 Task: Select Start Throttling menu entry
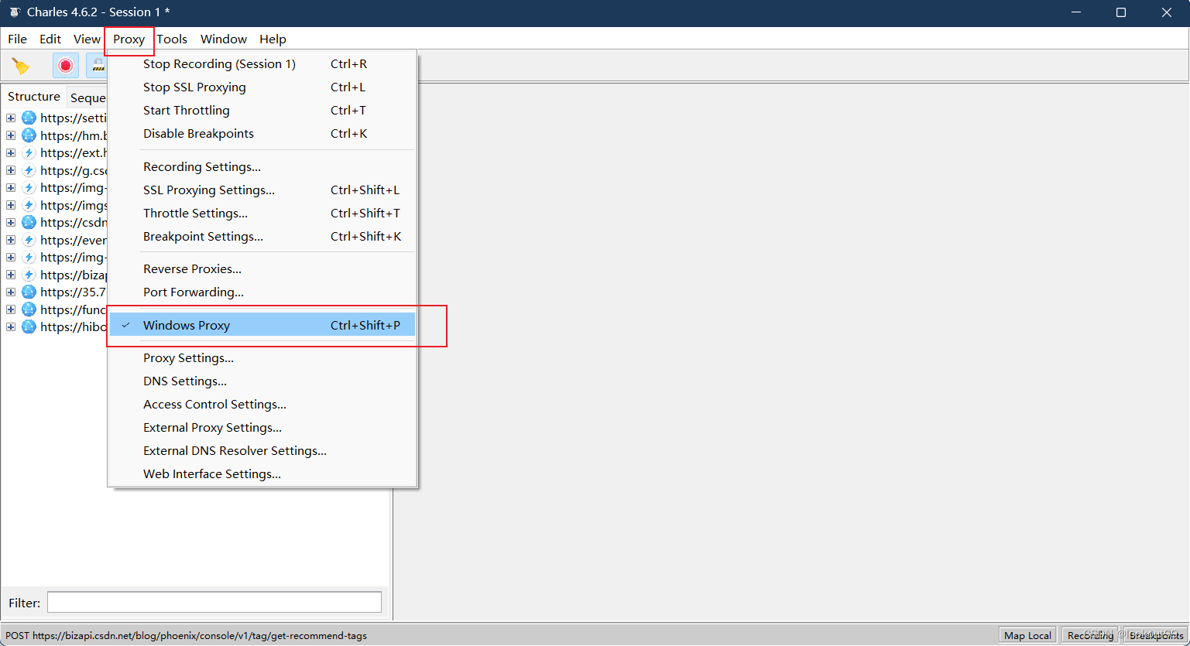tap(262, 110)
